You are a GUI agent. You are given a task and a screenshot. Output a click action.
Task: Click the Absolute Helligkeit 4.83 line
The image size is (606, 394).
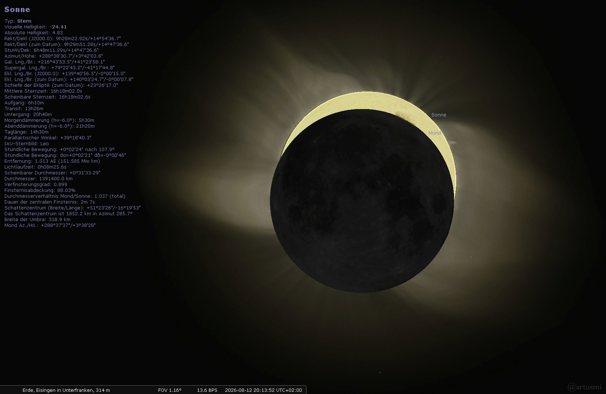point(33,33)
